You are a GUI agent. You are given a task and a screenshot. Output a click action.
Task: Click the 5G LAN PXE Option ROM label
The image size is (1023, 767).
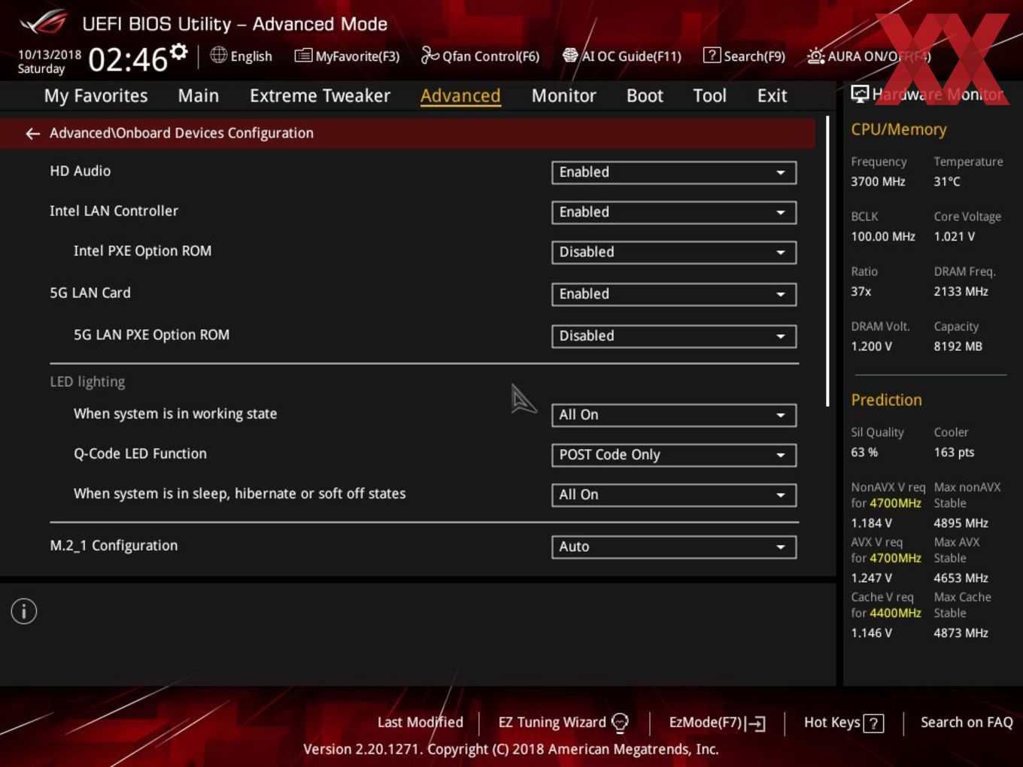point(151,335)
